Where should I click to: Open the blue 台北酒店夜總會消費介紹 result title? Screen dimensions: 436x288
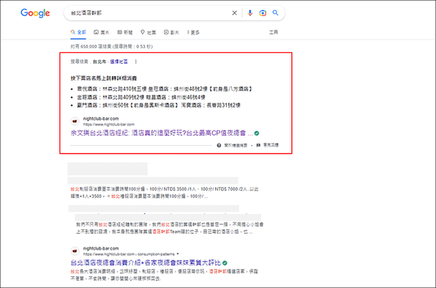click(146, 263)
